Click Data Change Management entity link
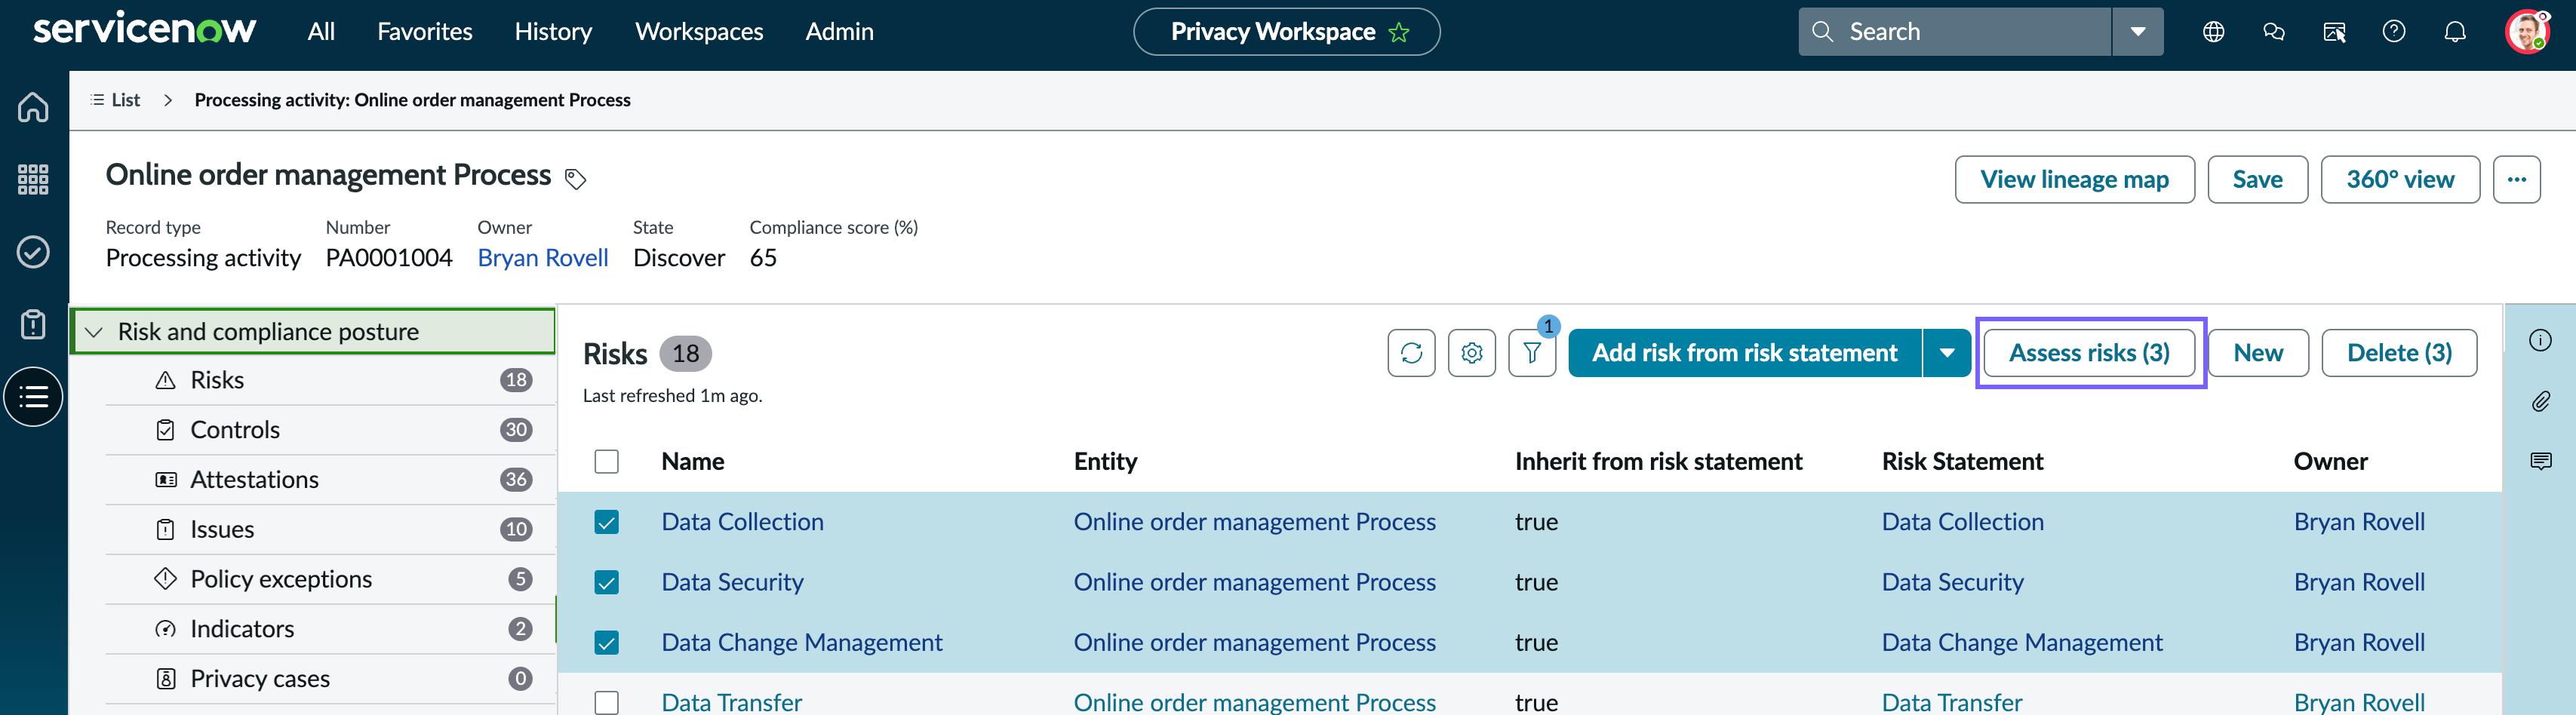2576x715 pixels. click(1254, 642)
